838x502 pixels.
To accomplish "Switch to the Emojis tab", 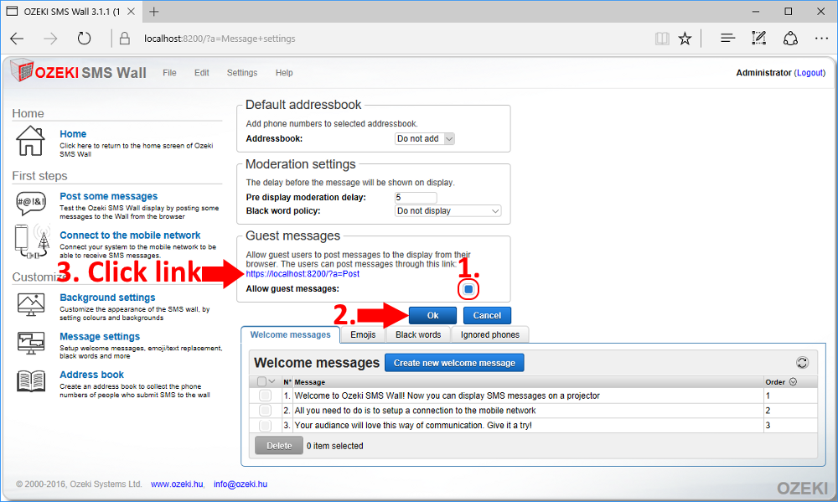I will point(363,334).
